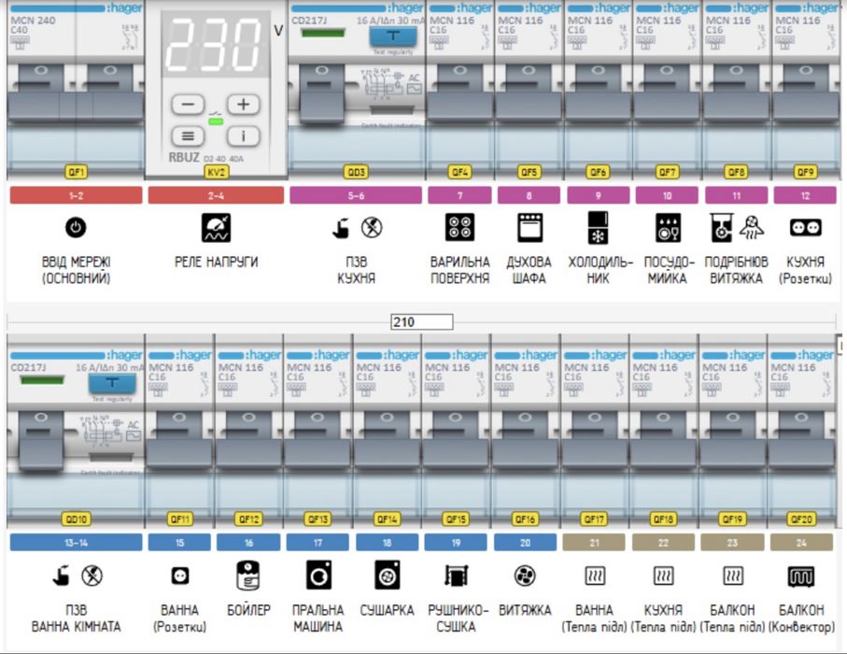Click the boiler icon for БОЙЛЕР
Screen dimensions: 847x654
pos(248,576)
